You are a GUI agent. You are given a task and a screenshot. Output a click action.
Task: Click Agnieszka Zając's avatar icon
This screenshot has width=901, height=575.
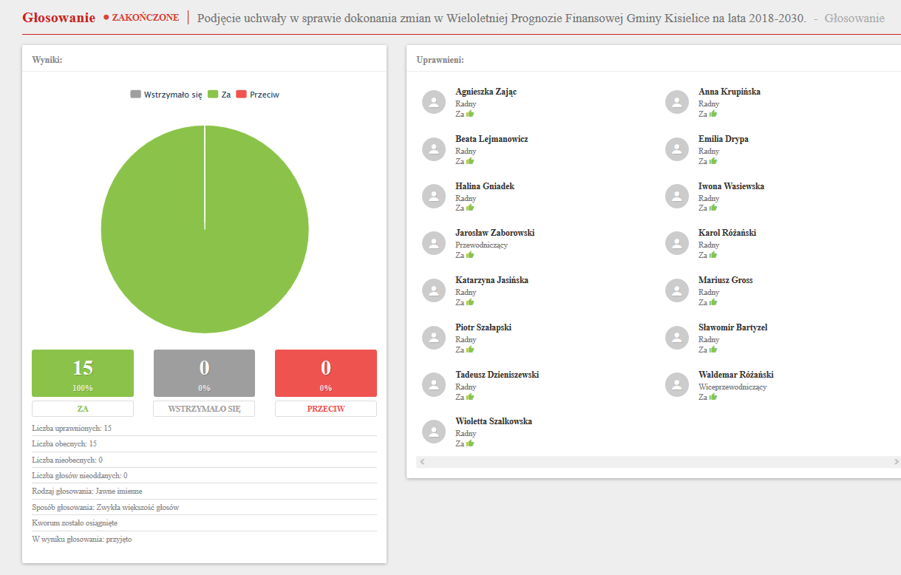click(434, 102)
